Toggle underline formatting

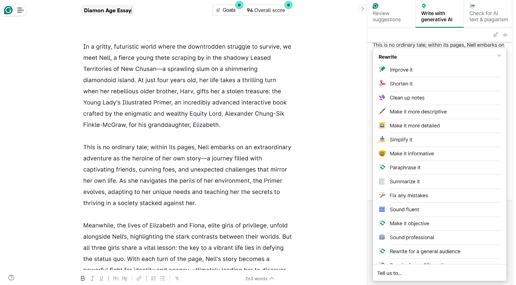point(101,279)
